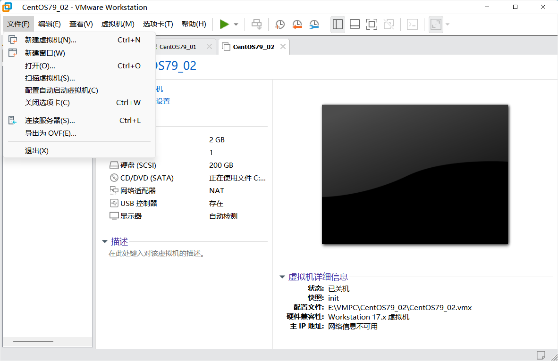This screenshot has height=361, width=558.
Task: Click the send Ctrl+Alt+Del toolbar icon
Action: pyautogui.click(x=257, y=24)
